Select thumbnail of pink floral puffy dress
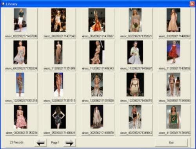196x149 pixels. (x=20, y=117)
